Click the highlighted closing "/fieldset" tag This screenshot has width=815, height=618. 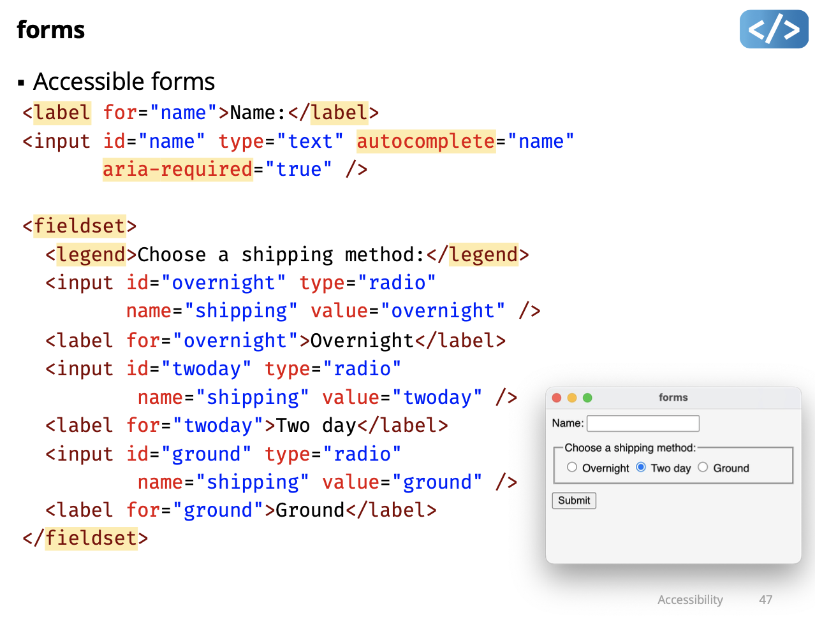(x=91, y=538)
